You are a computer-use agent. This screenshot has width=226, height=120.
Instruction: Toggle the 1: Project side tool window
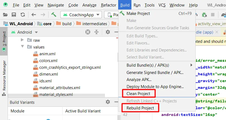coord(4,41)
